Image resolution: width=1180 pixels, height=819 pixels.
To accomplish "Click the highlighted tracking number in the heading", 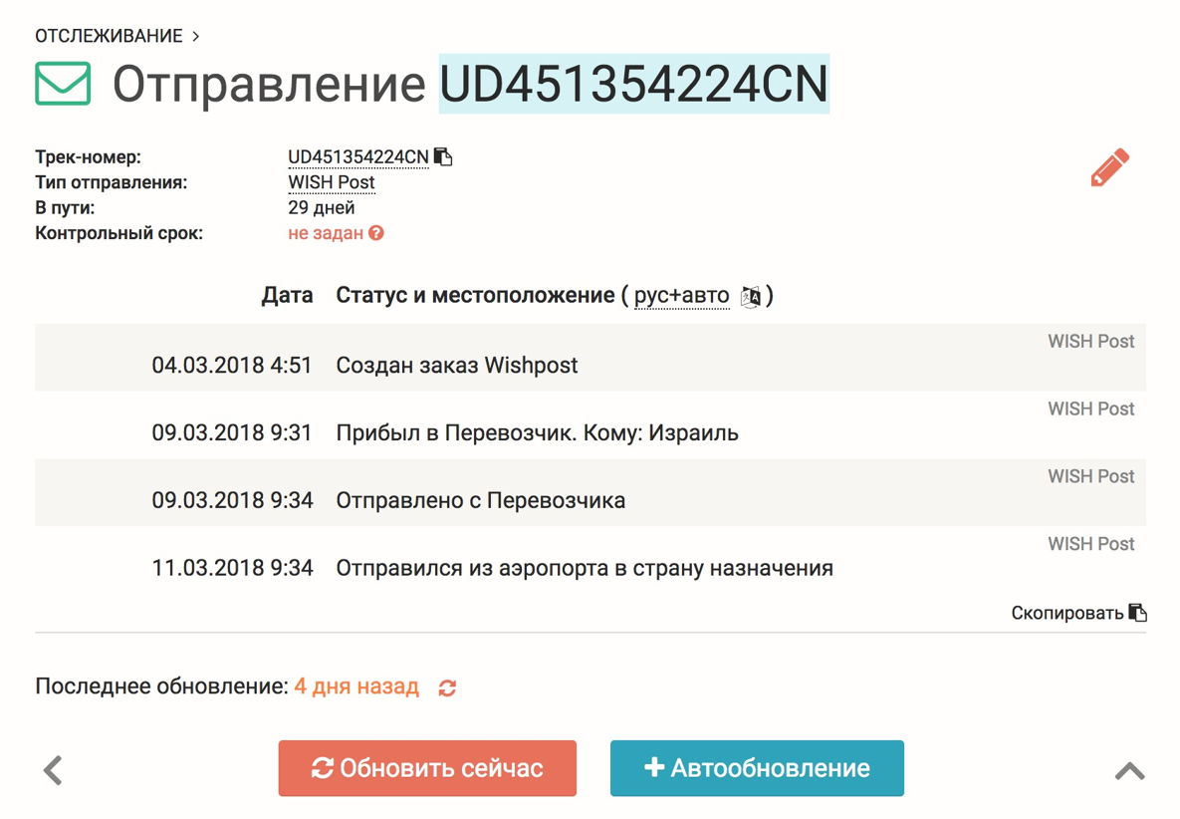I will (x=634, y=84).
